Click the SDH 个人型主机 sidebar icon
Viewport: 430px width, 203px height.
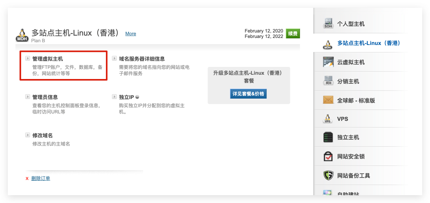coord(328,23)
